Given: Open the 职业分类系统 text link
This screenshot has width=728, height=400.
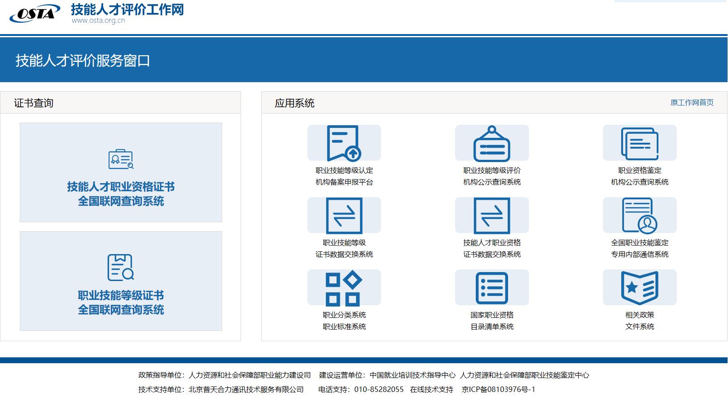Looking at the screenshot, I should 344,315.
